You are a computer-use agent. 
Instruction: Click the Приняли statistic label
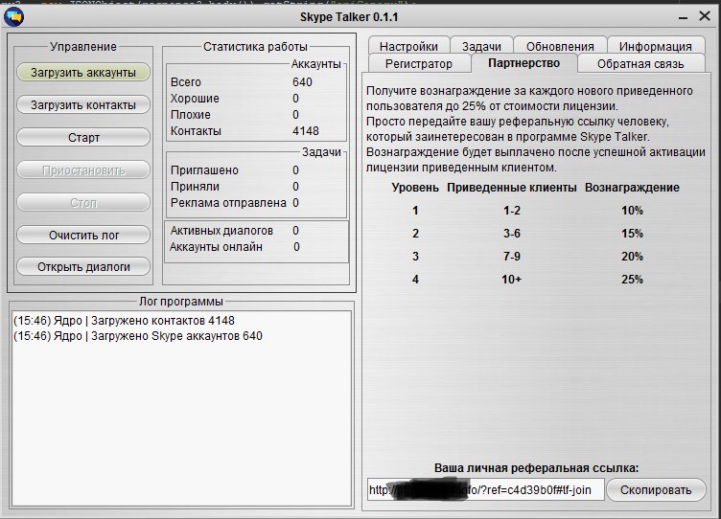pyautogui.click(x=195, y=187)
